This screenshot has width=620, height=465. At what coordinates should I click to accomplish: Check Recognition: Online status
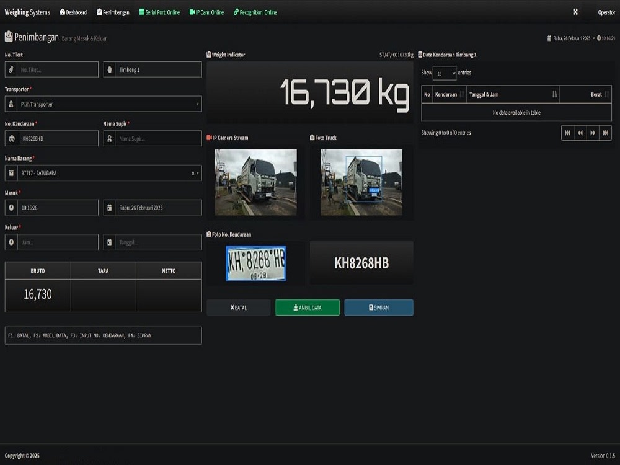coord(255,12)
